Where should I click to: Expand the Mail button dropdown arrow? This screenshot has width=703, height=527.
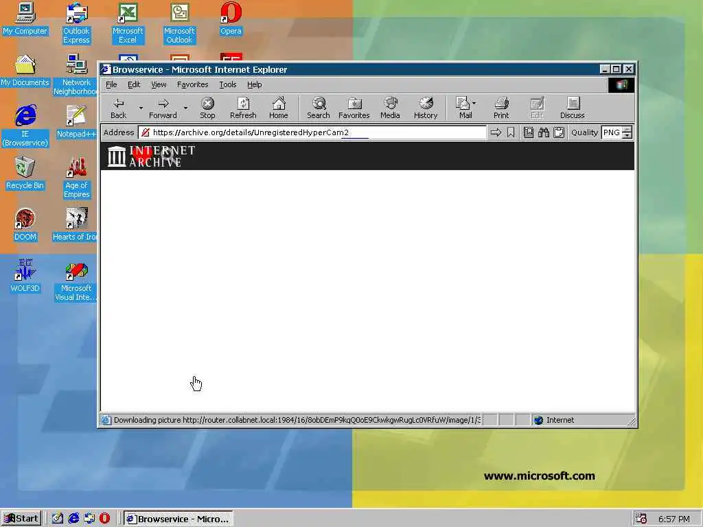[474, 103]
